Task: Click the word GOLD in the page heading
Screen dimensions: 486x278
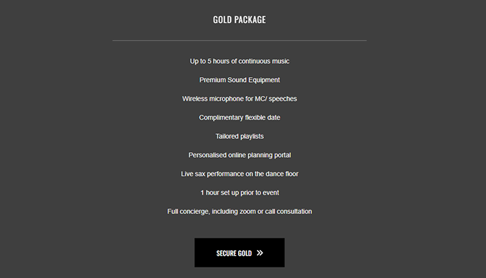Action: [x=222, y=19]
